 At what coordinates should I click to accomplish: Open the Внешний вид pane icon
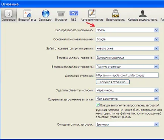[x=27, y=13]
